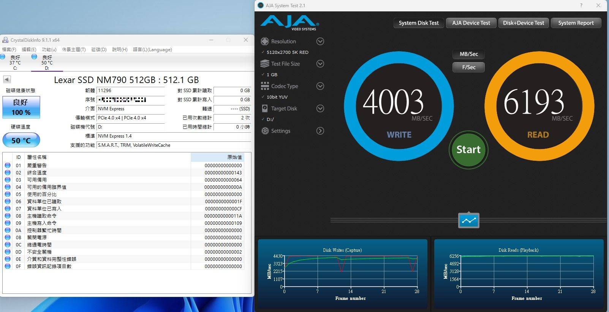
Task: Click the interface field NVM Express
Action: coord(130,109)
